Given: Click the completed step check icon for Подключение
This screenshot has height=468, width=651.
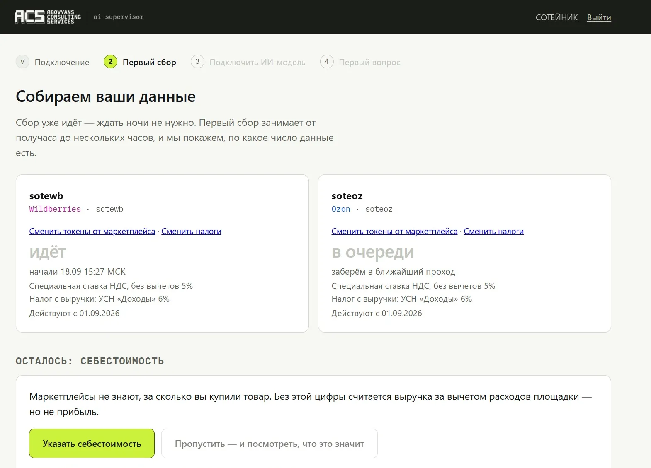Looking at the screenshot, I should (x=22, y=62).
